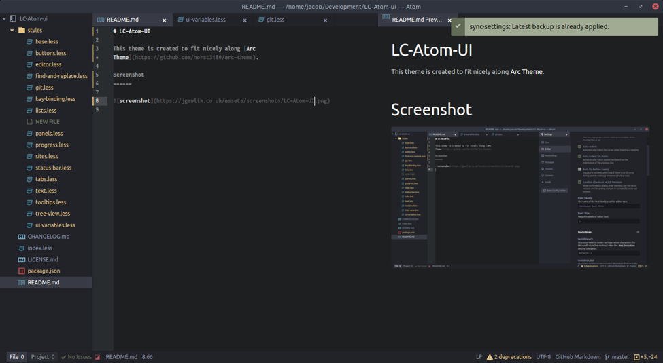Viewport: 663px width, 363px height.
Task: Click the git branch icon beside master
Action: [607, 357]
